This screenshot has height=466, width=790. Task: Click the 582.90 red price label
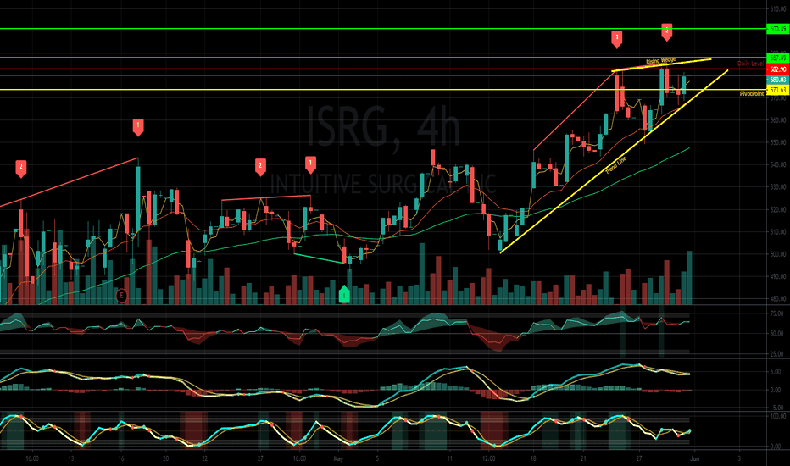777,69
